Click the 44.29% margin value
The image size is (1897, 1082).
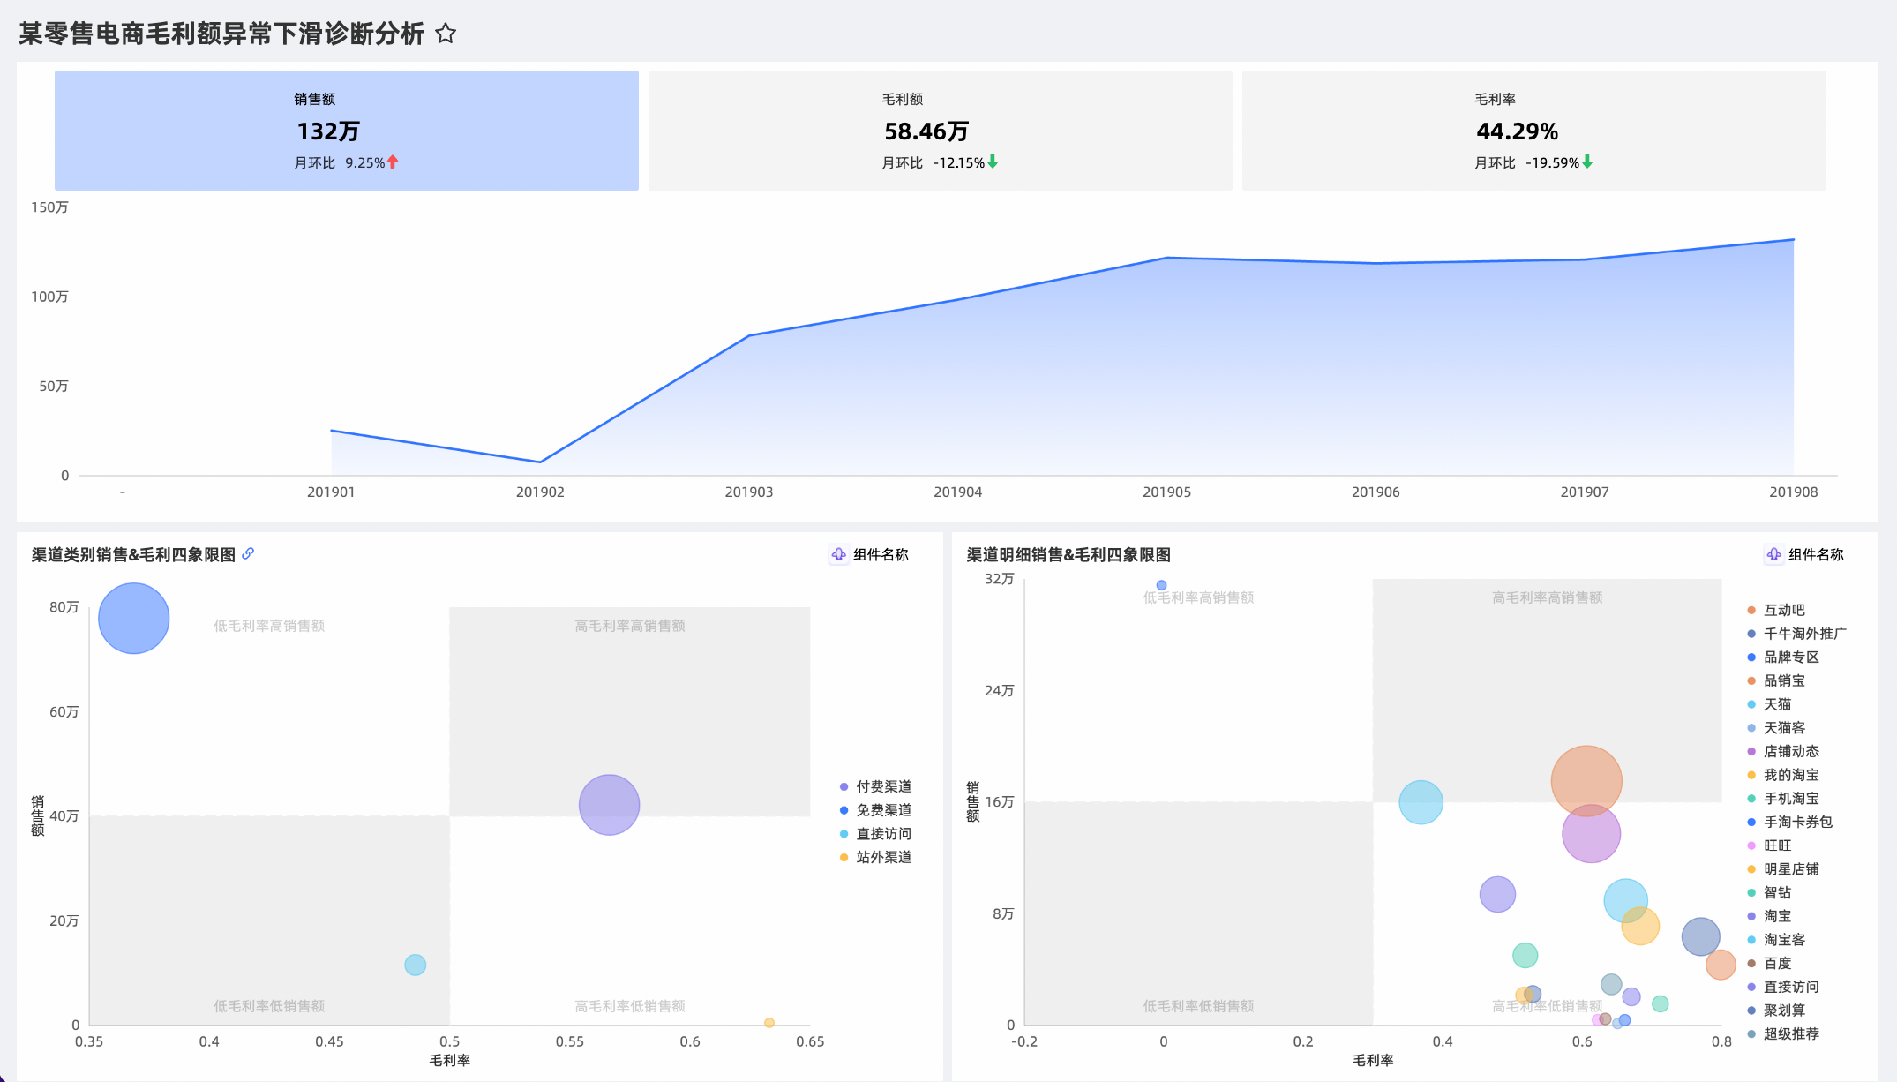tap(1518, 131)
